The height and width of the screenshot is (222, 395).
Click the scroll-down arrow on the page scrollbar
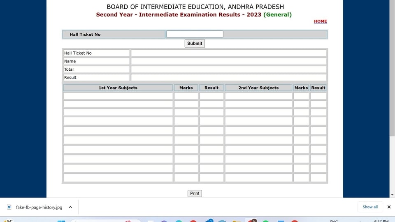tap(392, 195)
